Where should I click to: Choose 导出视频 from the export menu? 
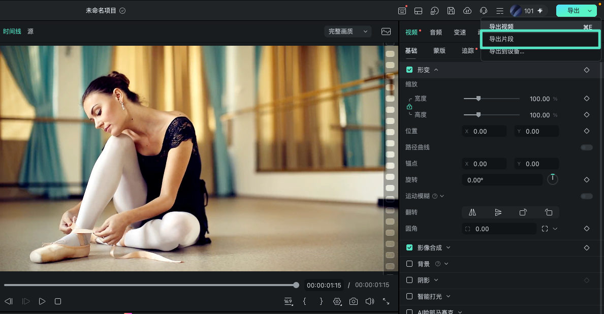point(540,26)
